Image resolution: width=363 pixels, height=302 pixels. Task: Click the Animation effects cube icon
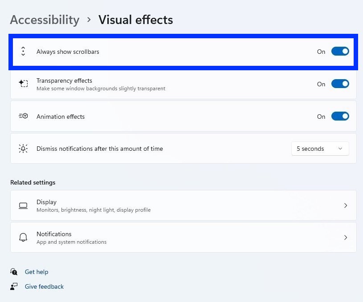pyautogui.click(x=23, y=116)
